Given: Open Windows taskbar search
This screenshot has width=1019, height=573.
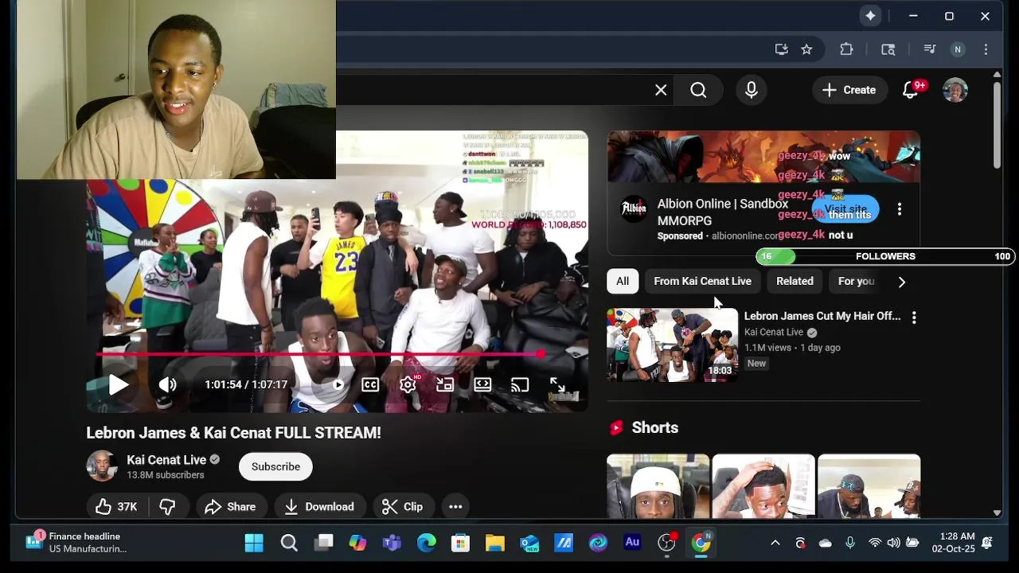Looking at the screenshot, I should (289, 543).
